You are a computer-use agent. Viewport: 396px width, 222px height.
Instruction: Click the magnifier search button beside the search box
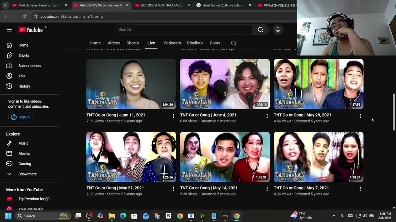point(260,30)
